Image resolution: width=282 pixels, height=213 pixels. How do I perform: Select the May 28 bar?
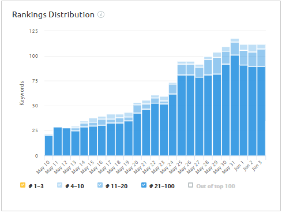pyautogui.click(x=208, y=106)
